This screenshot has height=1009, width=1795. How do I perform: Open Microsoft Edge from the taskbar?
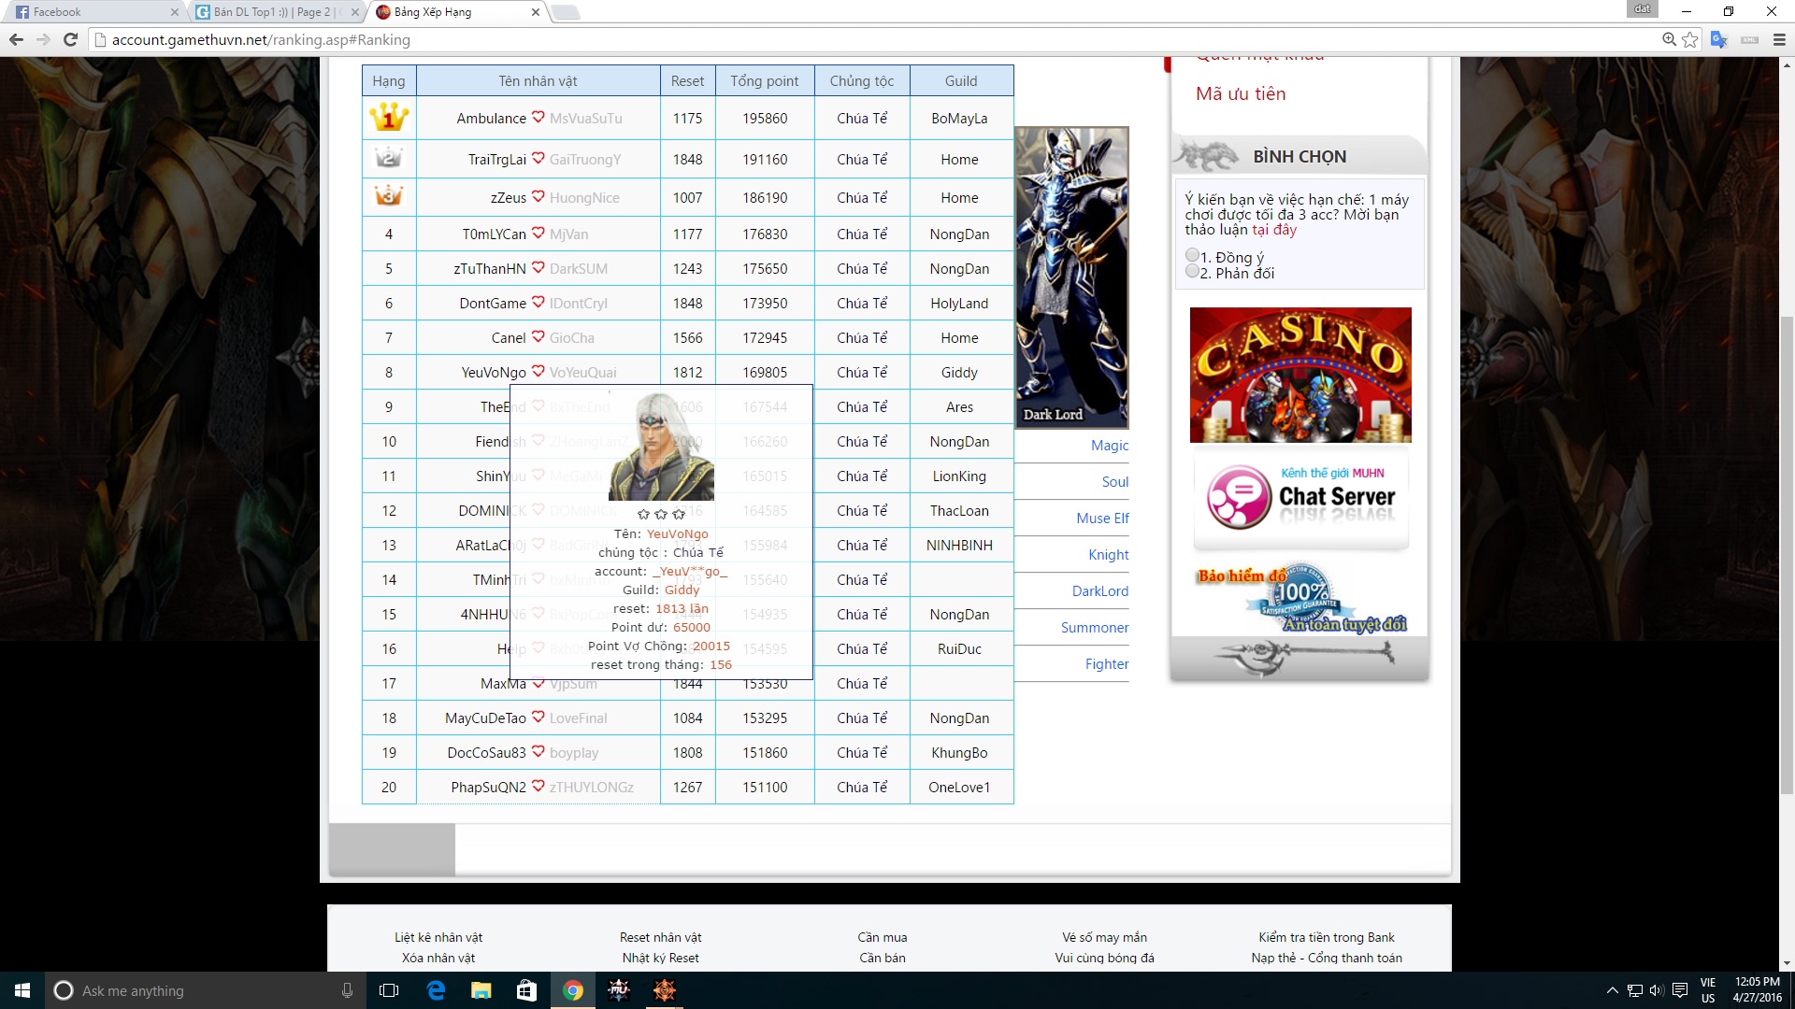click(436, 990)
